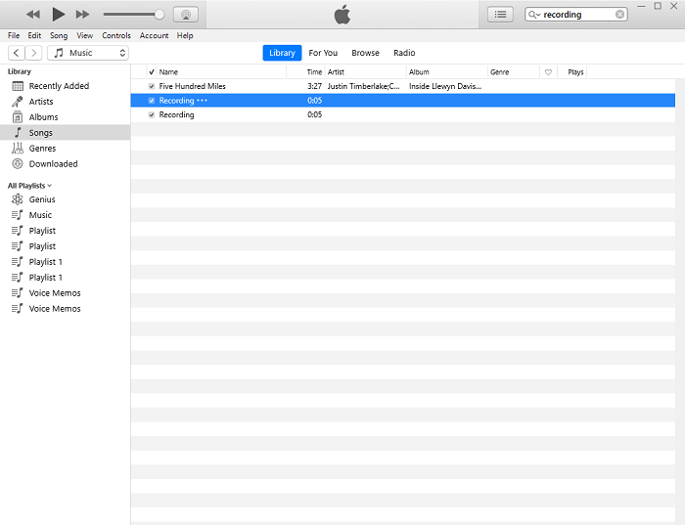Click the Play button
This screenshot has height=525, width=685.
[x=58, y=14]
